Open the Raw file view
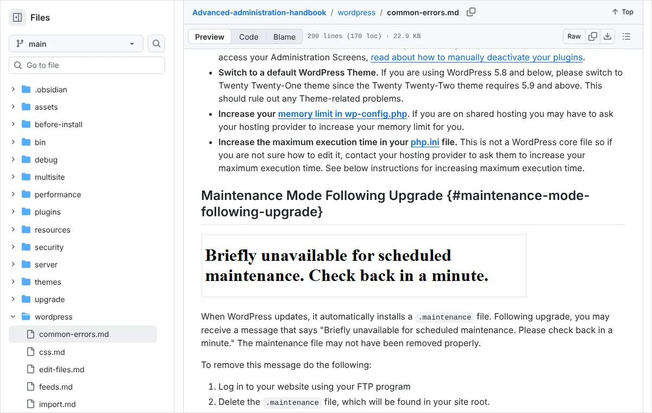This screenshot has height=413, width=652. [x=574, y=36]
